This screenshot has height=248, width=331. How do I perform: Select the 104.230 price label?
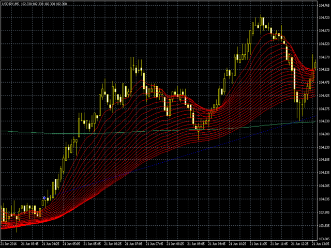tap(324, 147)
